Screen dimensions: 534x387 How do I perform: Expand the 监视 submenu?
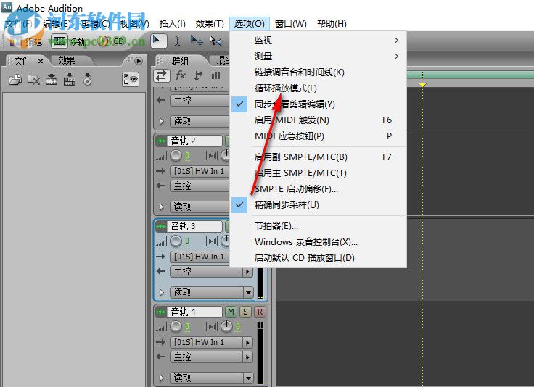click(318, 41)
